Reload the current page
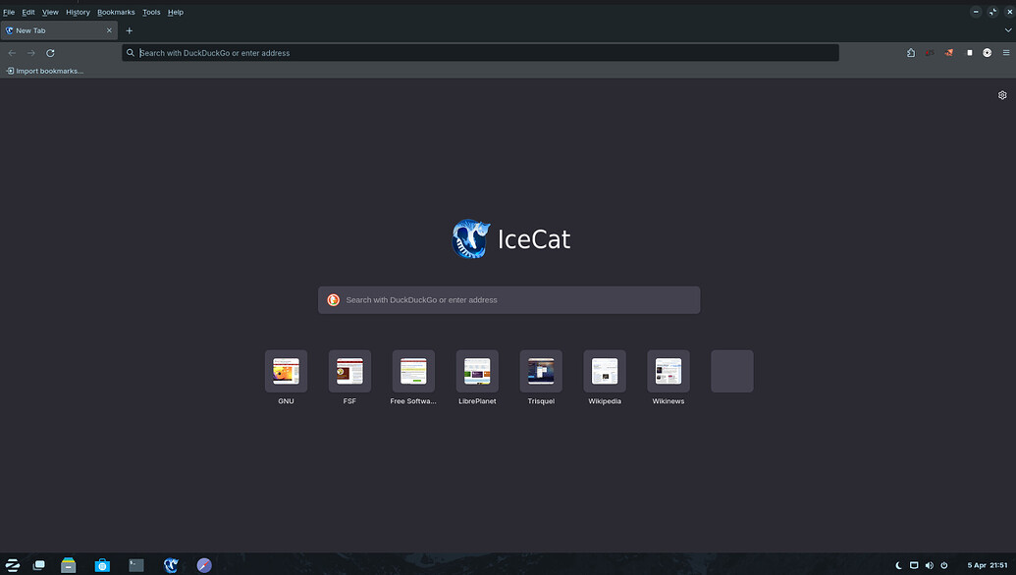 point(50,52)
